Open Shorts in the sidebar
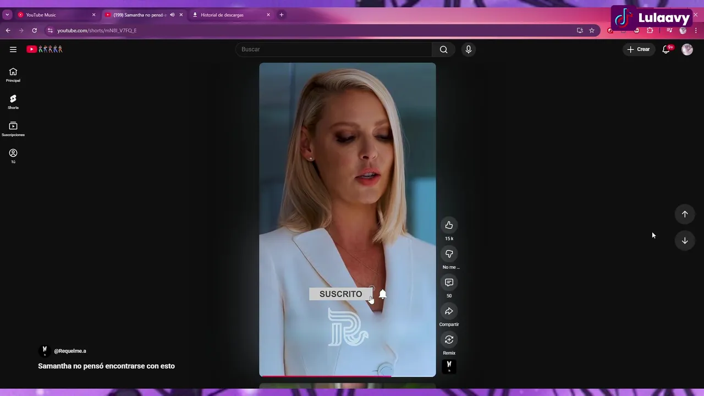 pos(13,102)
